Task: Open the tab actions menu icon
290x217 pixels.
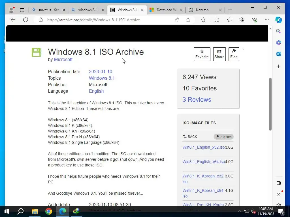Action: coord(22,10)
